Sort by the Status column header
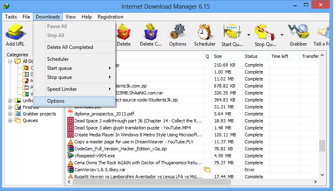 [256, 56]
